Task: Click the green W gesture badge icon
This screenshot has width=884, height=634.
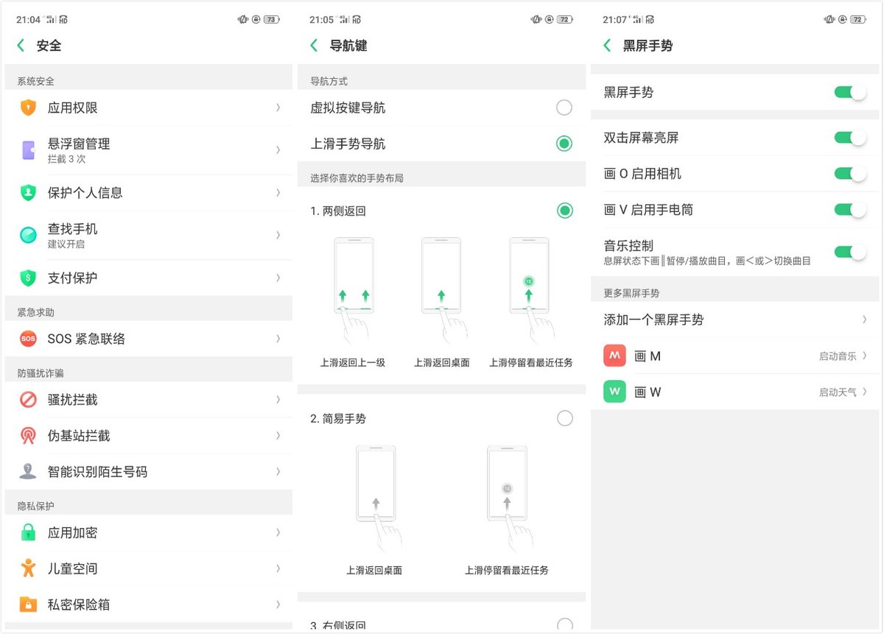Action: (x=614, y=392)
